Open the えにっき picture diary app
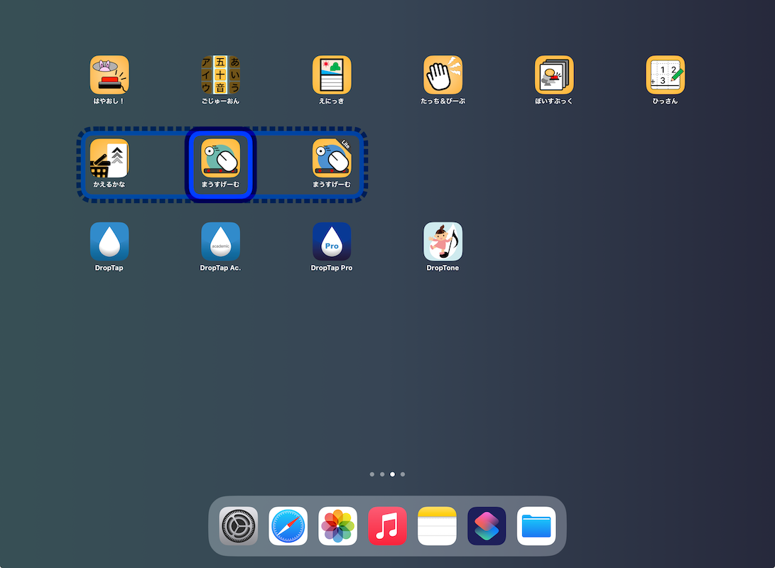775x568 pixels. pyautogui.click(x=332, y=75)
